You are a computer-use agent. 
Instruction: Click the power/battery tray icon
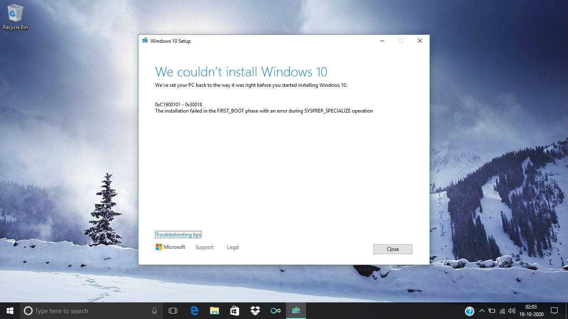(x=492, y=311)
